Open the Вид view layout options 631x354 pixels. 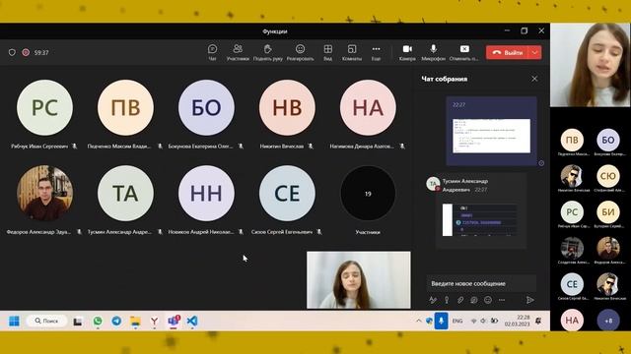coord(328,52)
